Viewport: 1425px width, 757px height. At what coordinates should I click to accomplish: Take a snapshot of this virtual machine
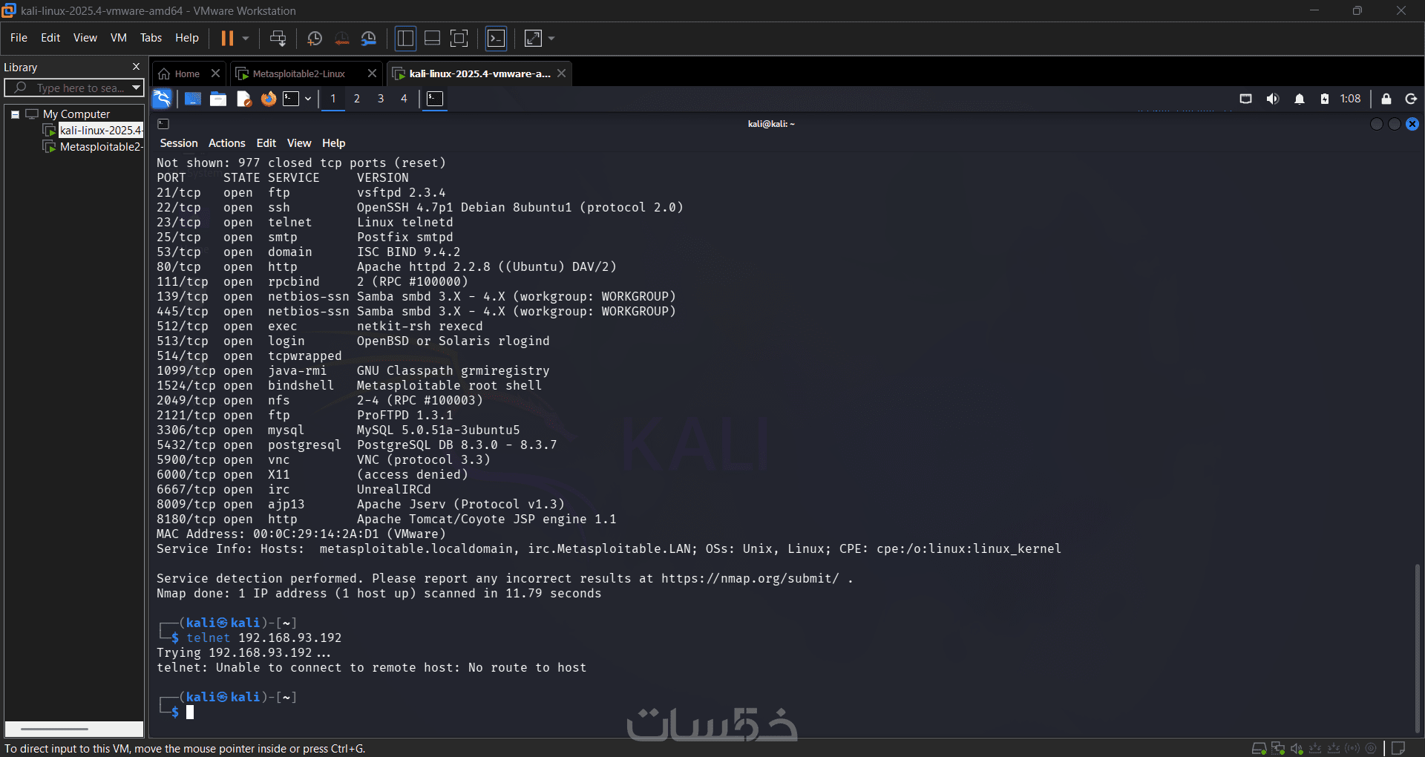pyautogui.click(x=315, y=38)
